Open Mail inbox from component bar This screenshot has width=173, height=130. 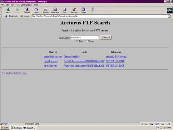(151, 124)
